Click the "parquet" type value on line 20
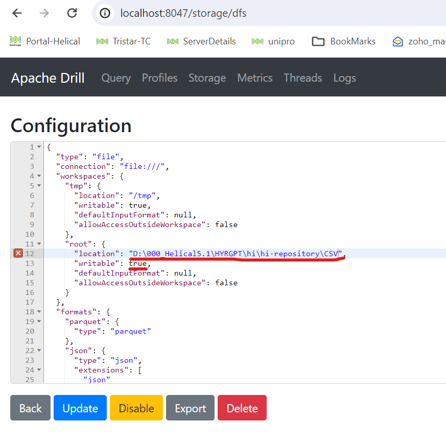Viewport: 446px width, 447px height. (131, 331)
